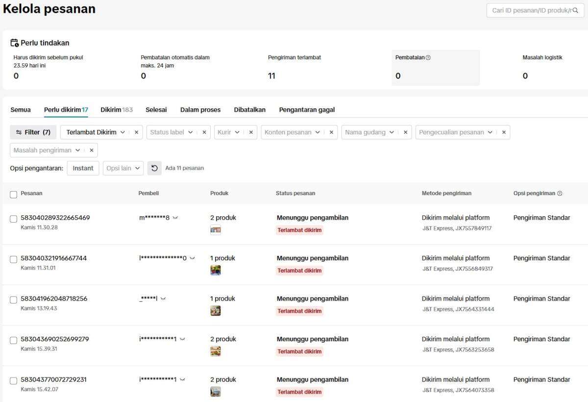The image size is (588, 402).
Task: Open product thumbnail of order 583040321916667744
Action: [x=216, y=270]
